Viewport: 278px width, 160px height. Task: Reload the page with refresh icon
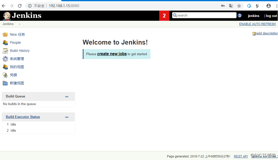point(20,6)
